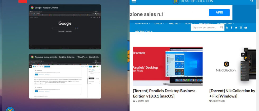This screenshot has width=259, height=111.
Task: Expand the WINDOWS navigation menu
Action: coord(142,24)
